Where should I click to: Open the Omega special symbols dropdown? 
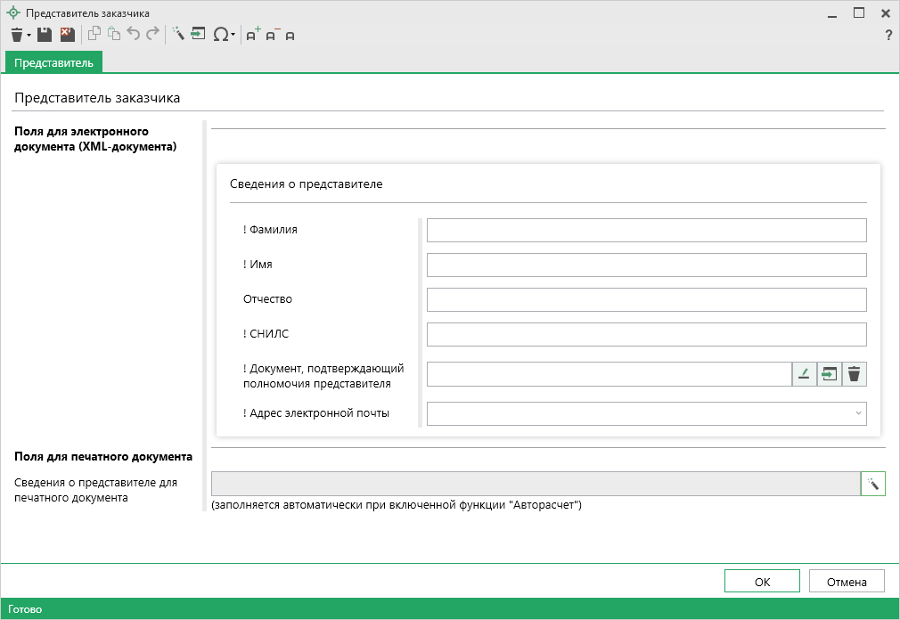pyautogui.click(x=224, y=35)
